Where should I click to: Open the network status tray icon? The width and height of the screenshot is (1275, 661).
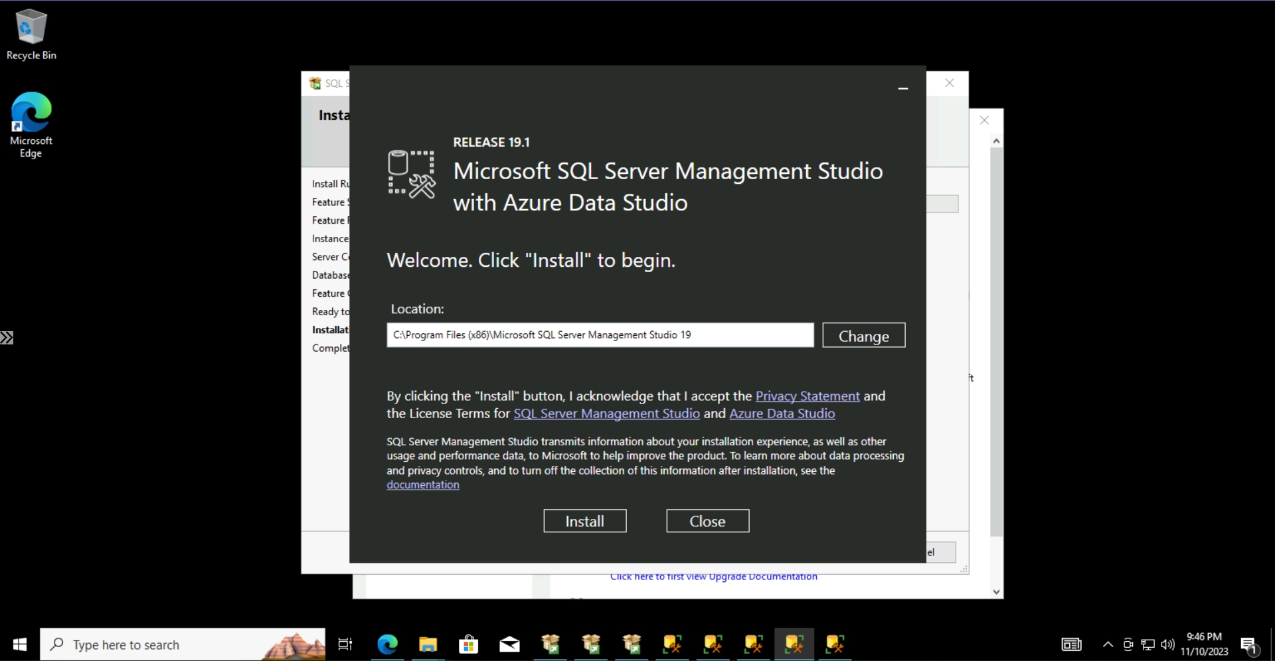(1147, 644)
